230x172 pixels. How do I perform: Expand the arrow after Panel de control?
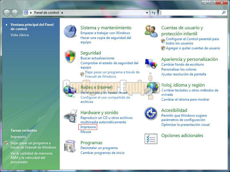coord(62,13)
